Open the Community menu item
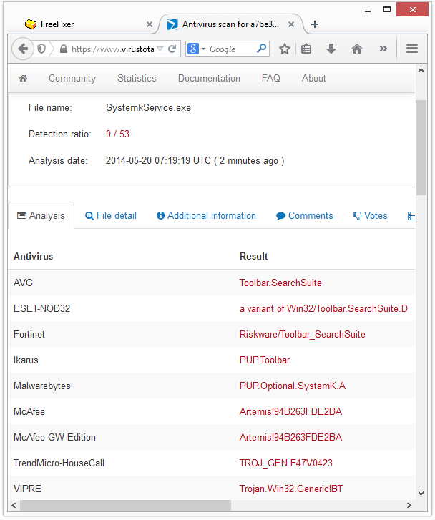Image resolution: width=435 pixels, height=520 pixels. [x=72, y=78]
